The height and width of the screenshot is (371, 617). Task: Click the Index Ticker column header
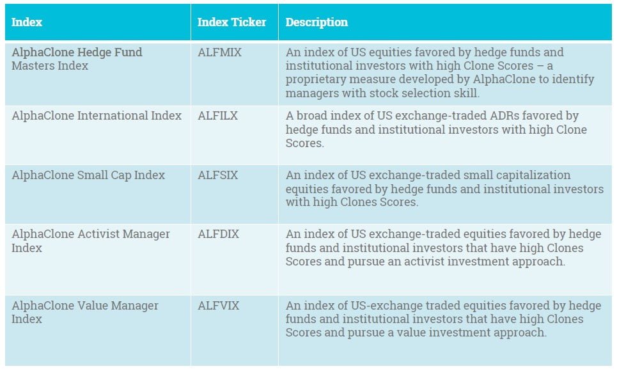click(231, 22)
